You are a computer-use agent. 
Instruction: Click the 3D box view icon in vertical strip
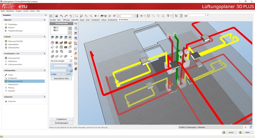pyautogui.click(x=76, y=33)
